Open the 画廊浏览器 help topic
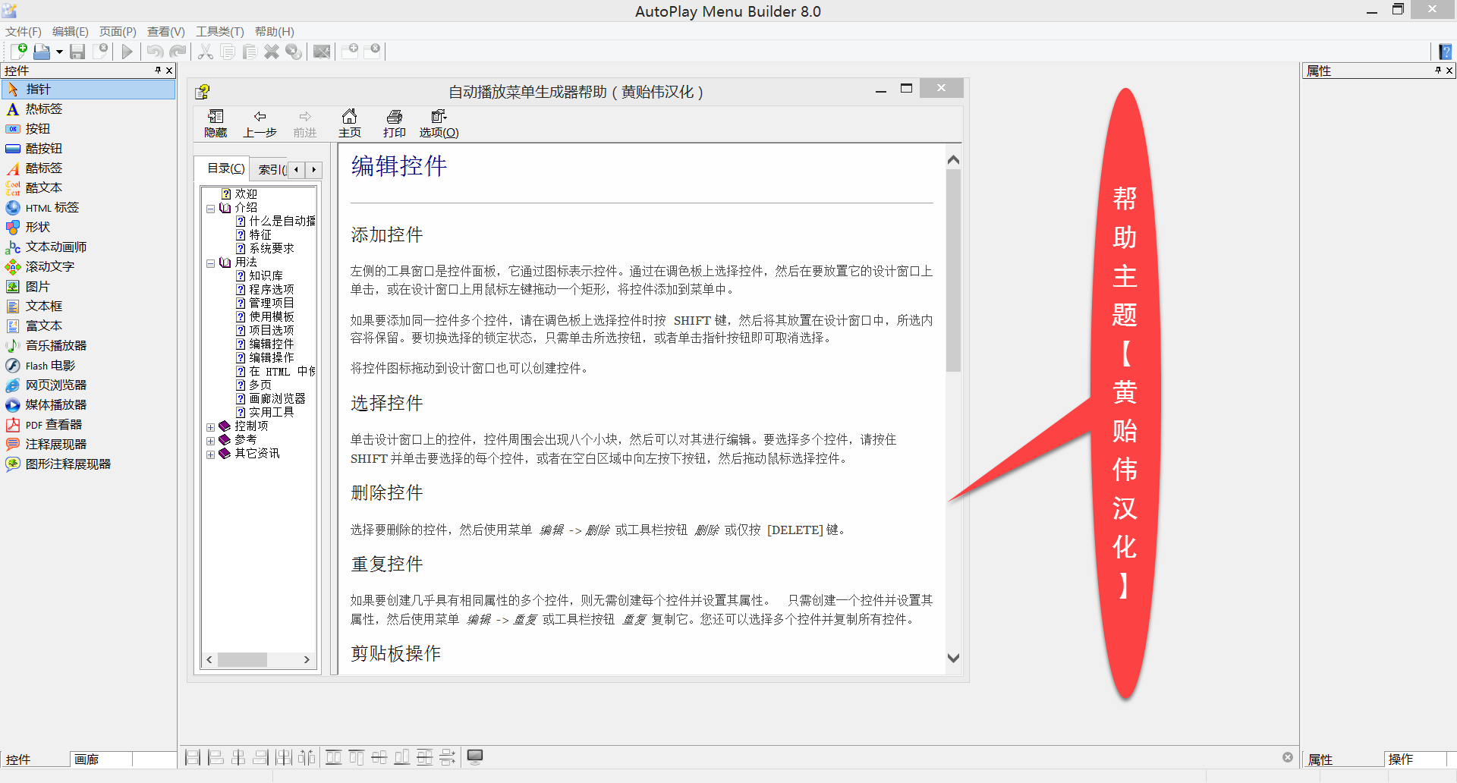 coord(277,399)
